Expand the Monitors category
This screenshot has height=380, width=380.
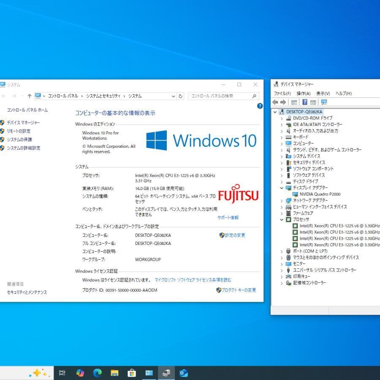(x=282, y=264)
